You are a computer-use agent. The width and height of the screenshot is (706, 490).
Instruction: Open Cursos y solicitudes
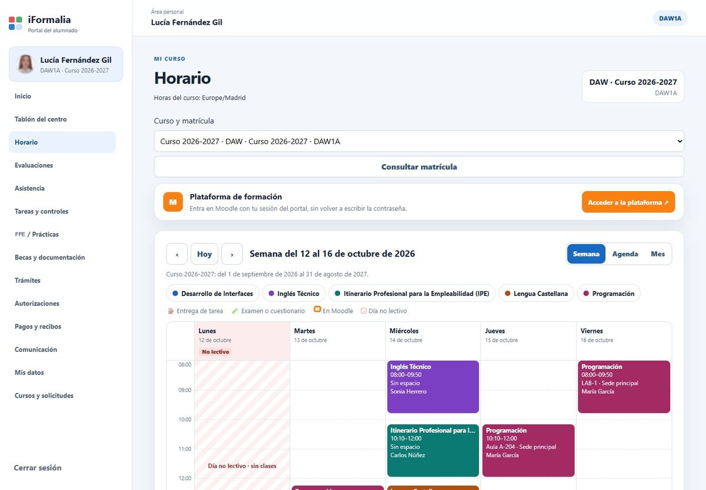tap(62, 396)
